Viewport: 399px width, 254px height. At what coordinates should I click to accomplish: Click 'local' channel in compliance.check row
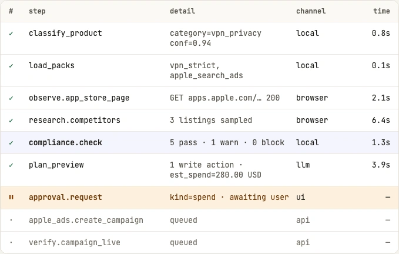(x=307, y=142)
